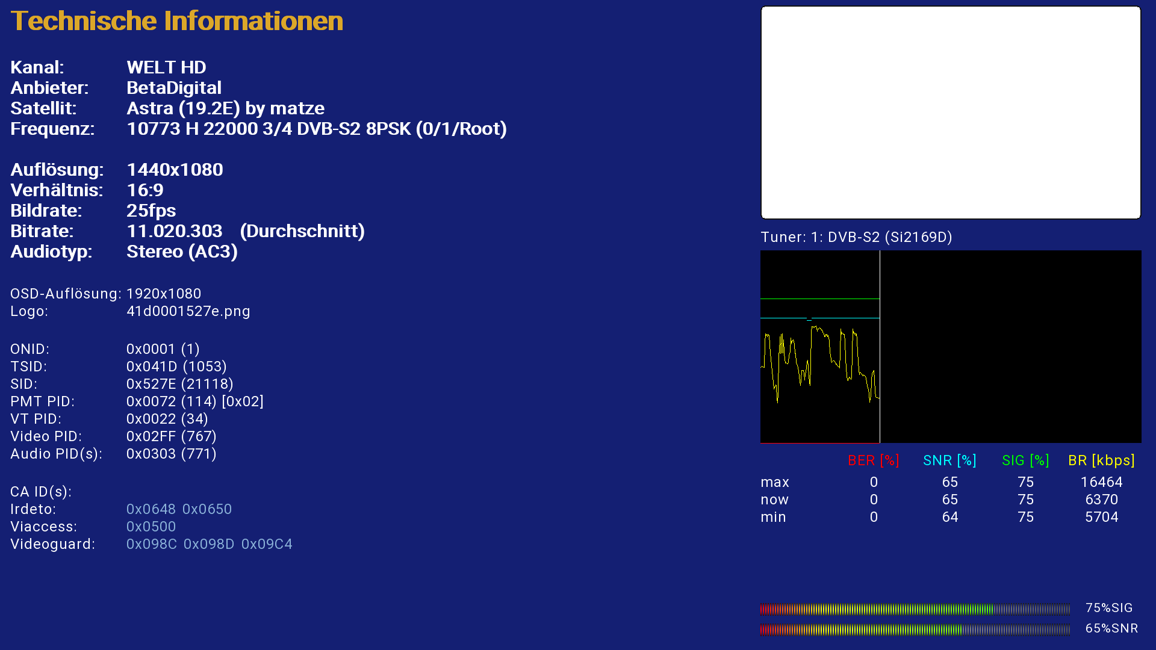This screenshot has width=1156, height=650.
Task: Select the BR [kbps] column header
Action: 1101,460
